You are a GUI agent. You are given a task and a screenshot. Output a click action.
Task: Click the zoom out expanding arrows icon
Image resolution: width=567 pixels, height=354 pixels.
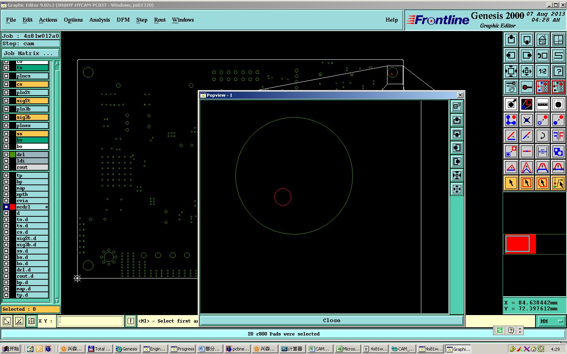[527, 71]
